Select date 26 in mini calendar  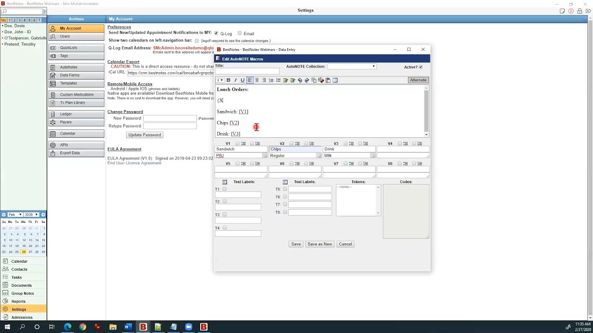(24, 252)
